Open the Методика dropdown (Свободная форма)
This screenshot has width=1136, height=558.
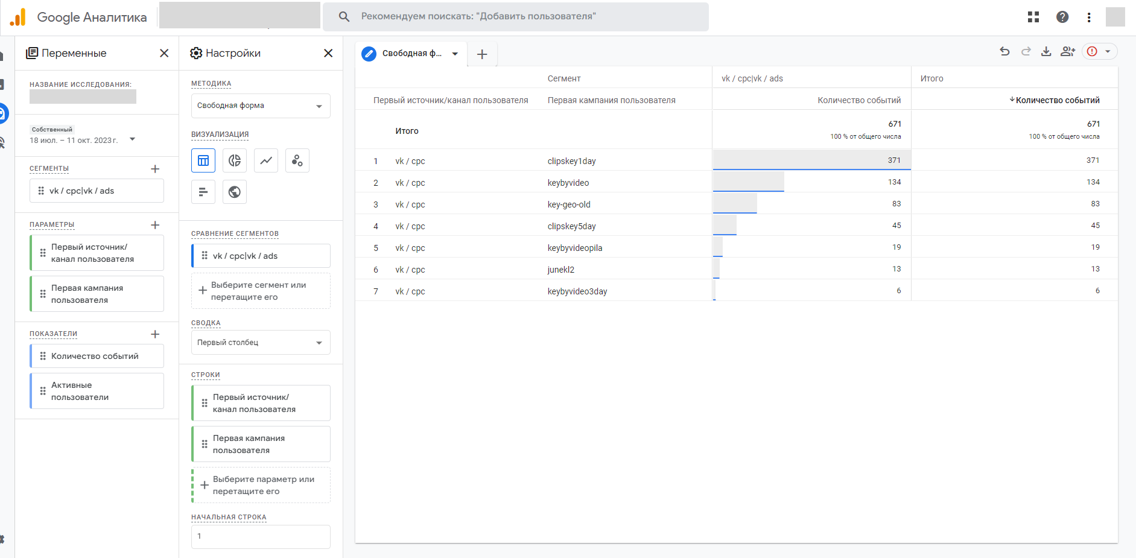point(261,106)
